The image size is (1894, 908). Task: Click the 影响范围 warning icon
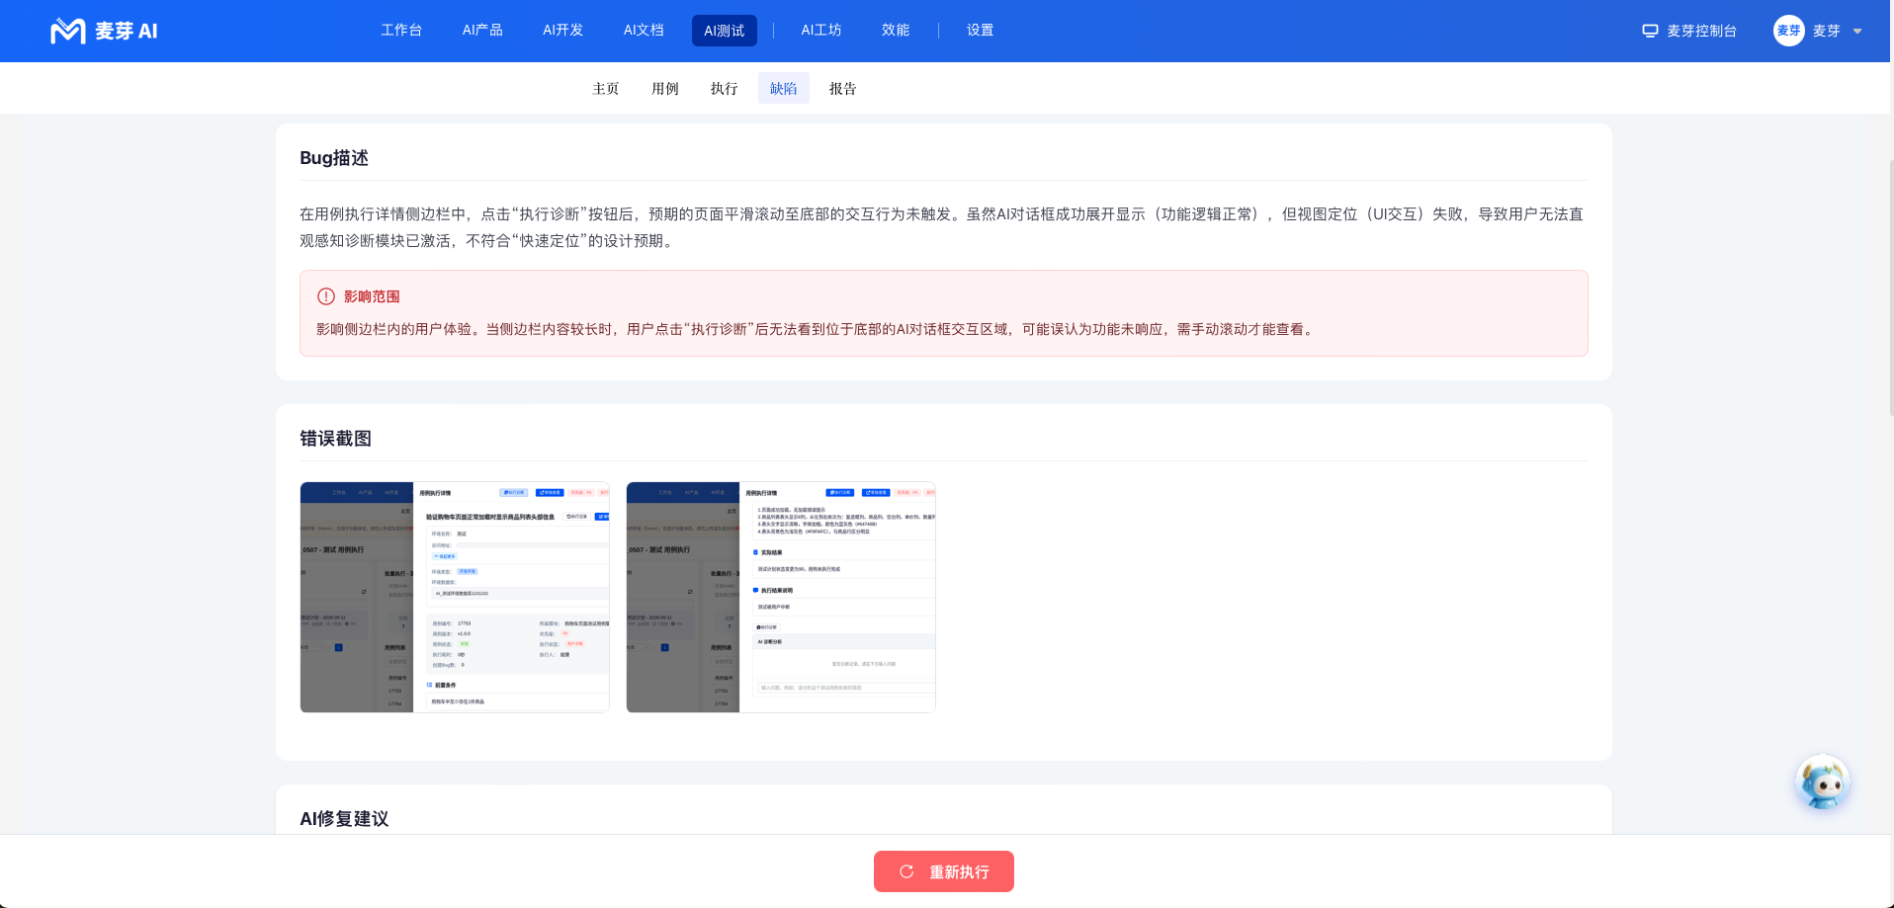[x=326, y=296]
